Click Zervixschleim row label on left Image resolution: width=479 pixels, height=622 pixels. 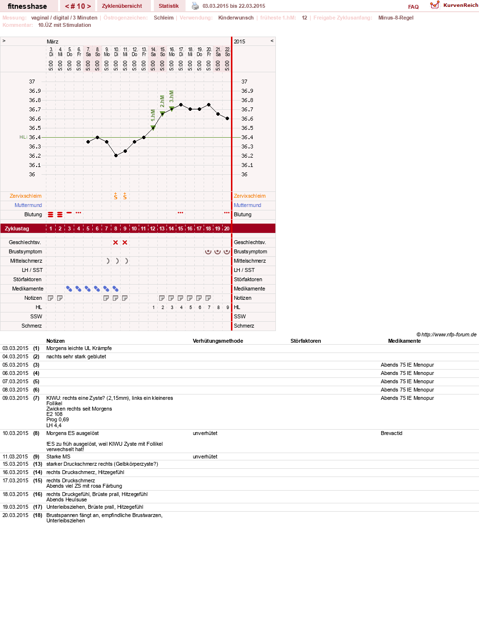click(26, 196)
